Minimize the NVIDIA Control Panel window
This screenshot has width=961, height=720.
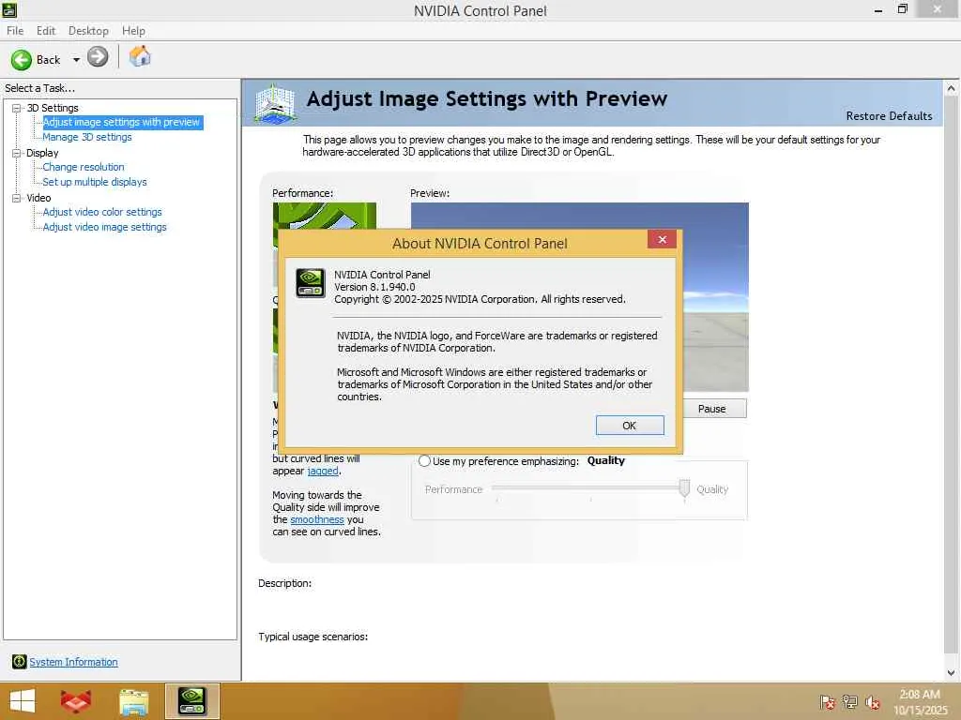[x=878, y=9]
